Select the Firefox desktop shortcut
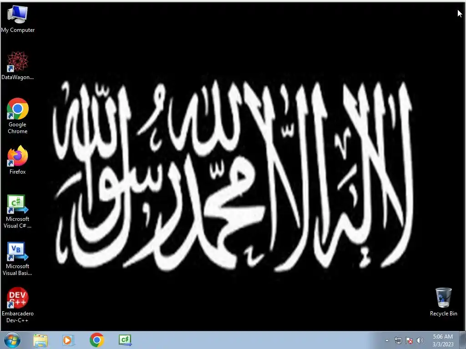The width and height of the screenshot is (466, 349). point(18,160)
